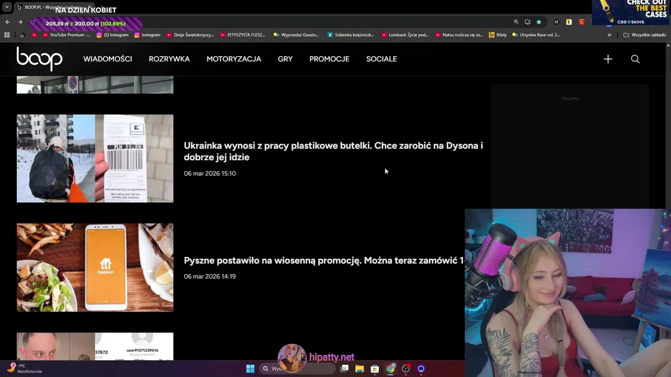Go forward with the browser forward arrow
This screenshot has width=671, height=377.
coord(20,22)
